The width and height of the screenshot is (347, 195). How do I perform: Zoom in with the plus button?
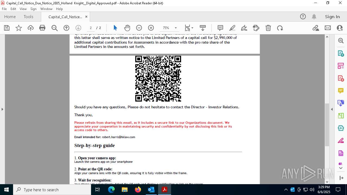click(151, 28)
